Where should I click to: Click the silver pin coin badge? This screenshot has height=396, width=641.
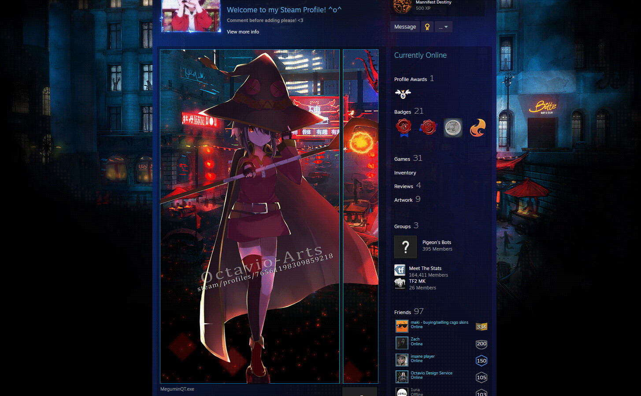453,127
